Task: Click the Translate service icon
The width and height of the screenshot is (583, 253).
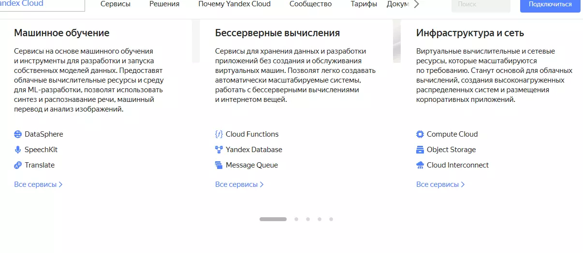Action: [18, 165]
